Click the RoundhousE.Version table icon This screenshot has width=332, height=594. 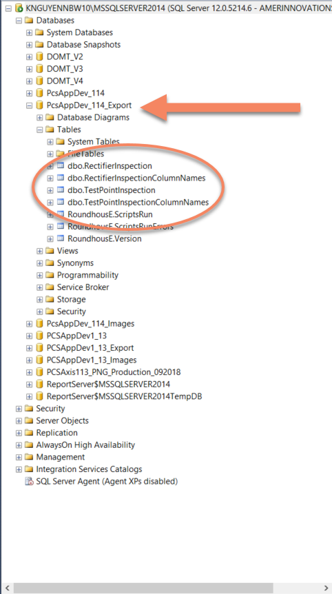[x=61, y=238]
